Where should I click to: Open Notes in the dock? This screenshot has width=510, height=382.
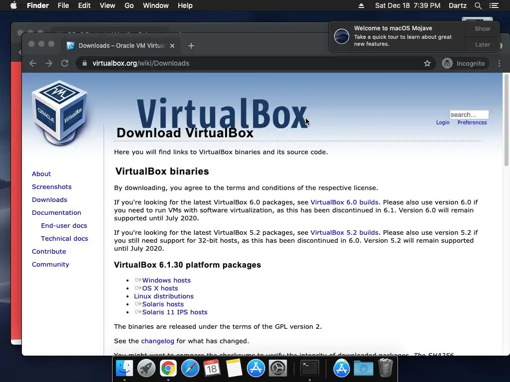[234, 369]
